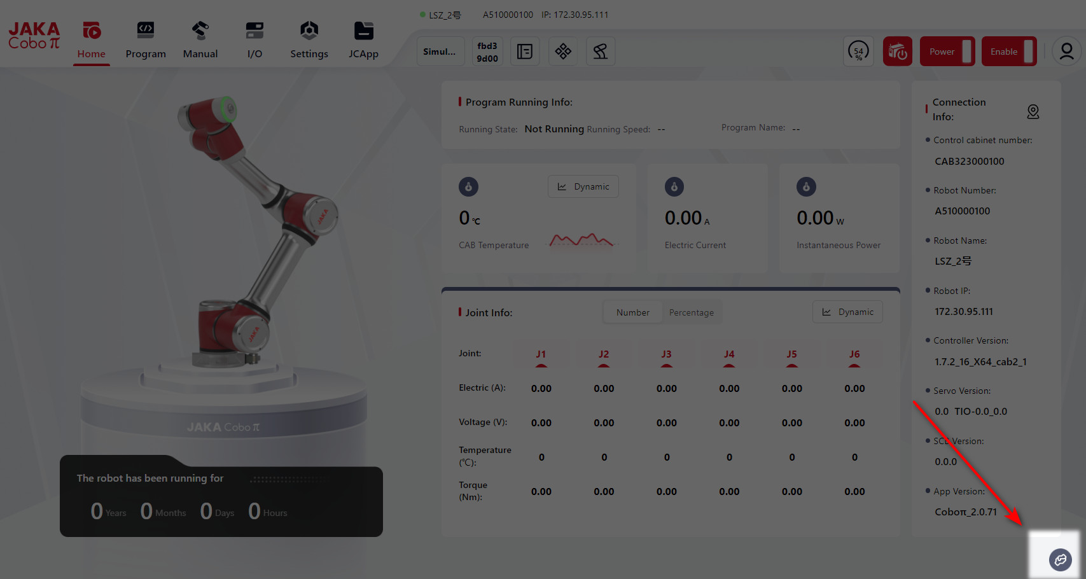Viewport: 1086px width, 579px height.
Task: Click the four-diamond coordinate icon
Action: coord(563,52)
